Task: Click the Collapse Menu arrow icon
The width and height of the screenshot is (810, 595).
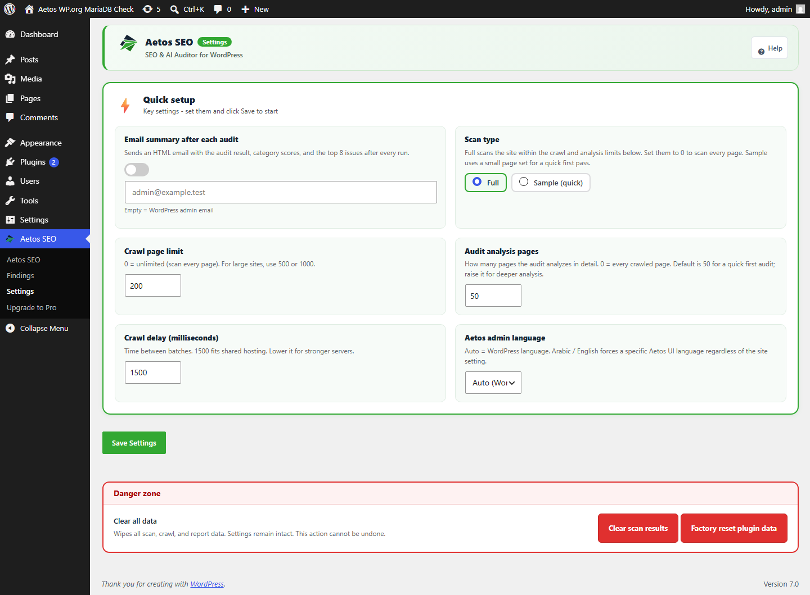Action: coord(10,328)
